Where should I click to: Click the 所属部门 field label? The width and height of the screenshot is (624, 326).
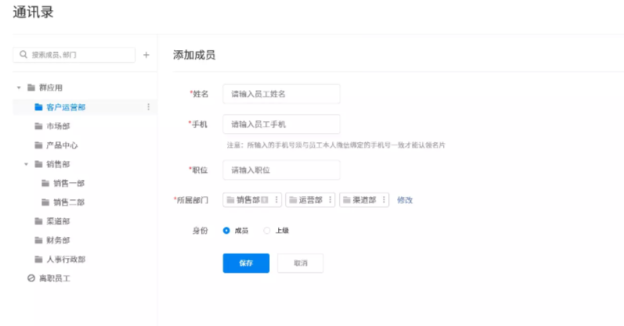191,200
